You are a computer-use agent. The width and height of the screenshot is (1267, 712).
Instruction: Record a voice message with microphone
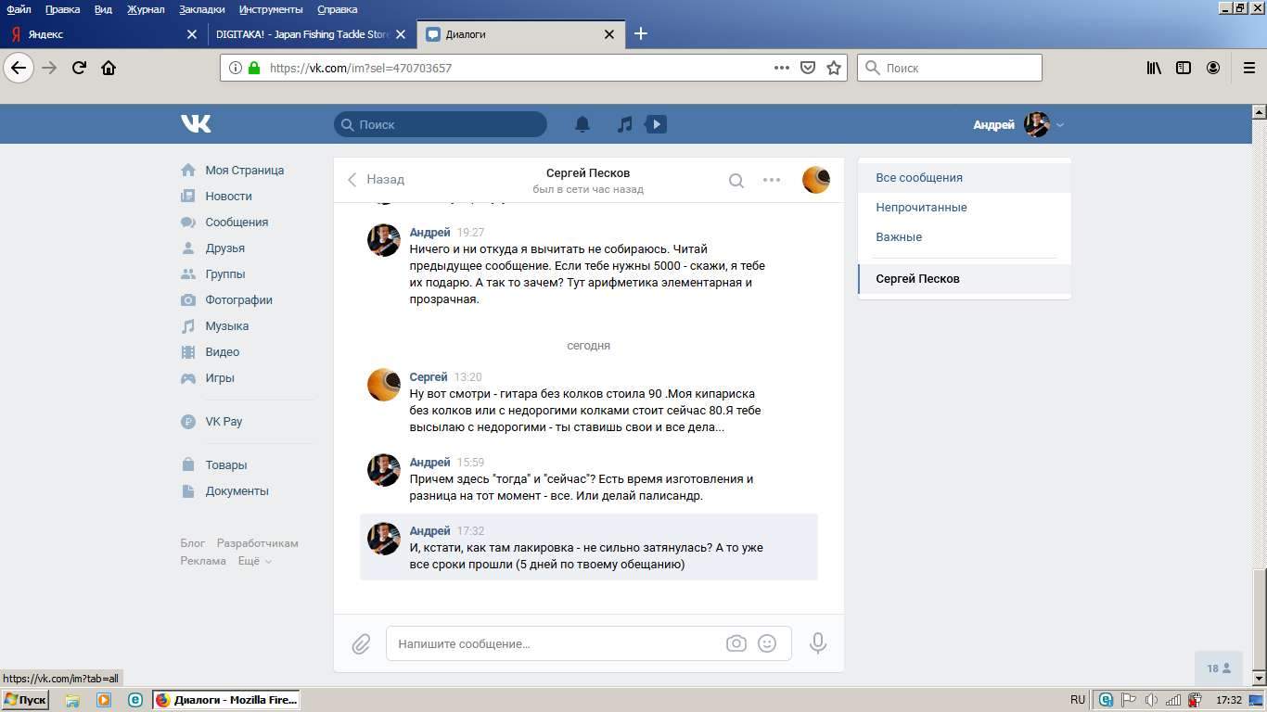[x=818, y=643]
